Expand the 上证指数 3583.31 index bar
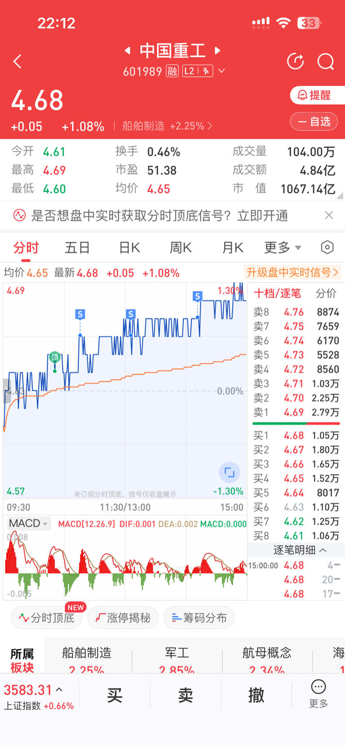Image resolution: width=345 pixels, height=747 pixels. tap(39, 697)
